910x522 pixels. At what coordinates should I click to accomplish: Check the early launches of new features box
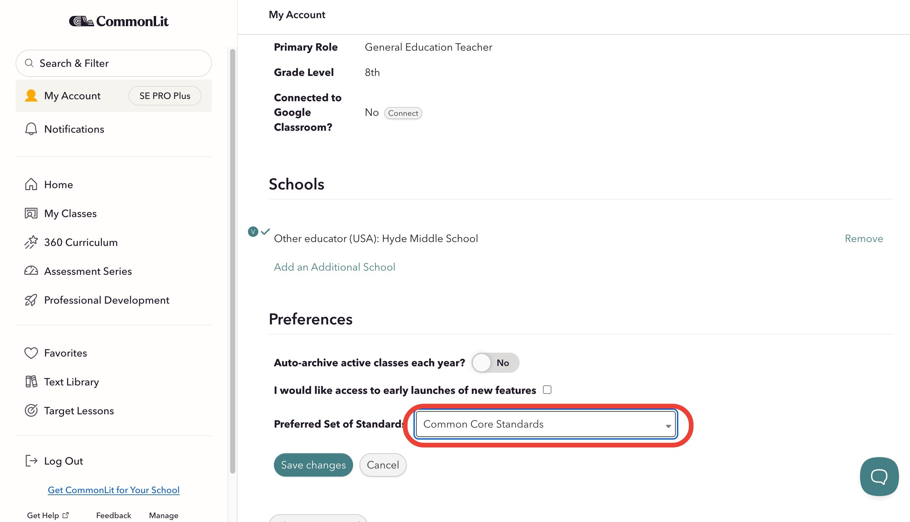547,389
